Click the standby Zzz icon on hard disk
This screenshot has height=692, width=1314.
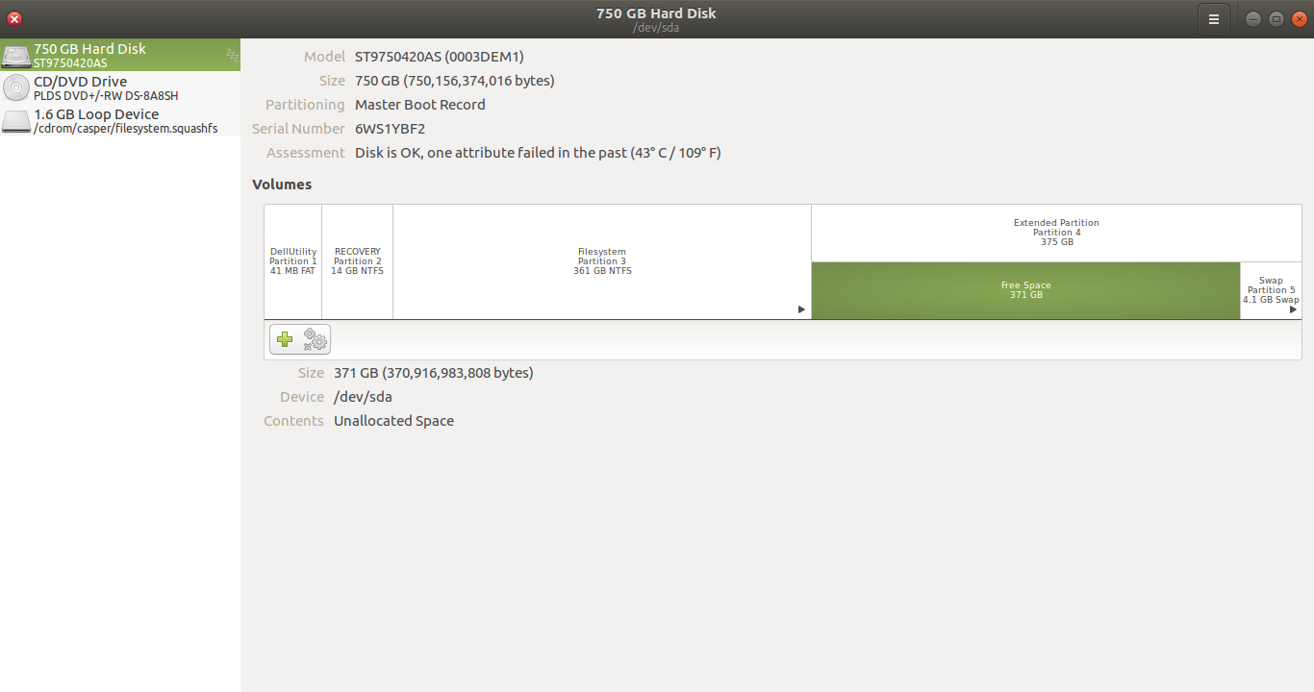(232, 56)
